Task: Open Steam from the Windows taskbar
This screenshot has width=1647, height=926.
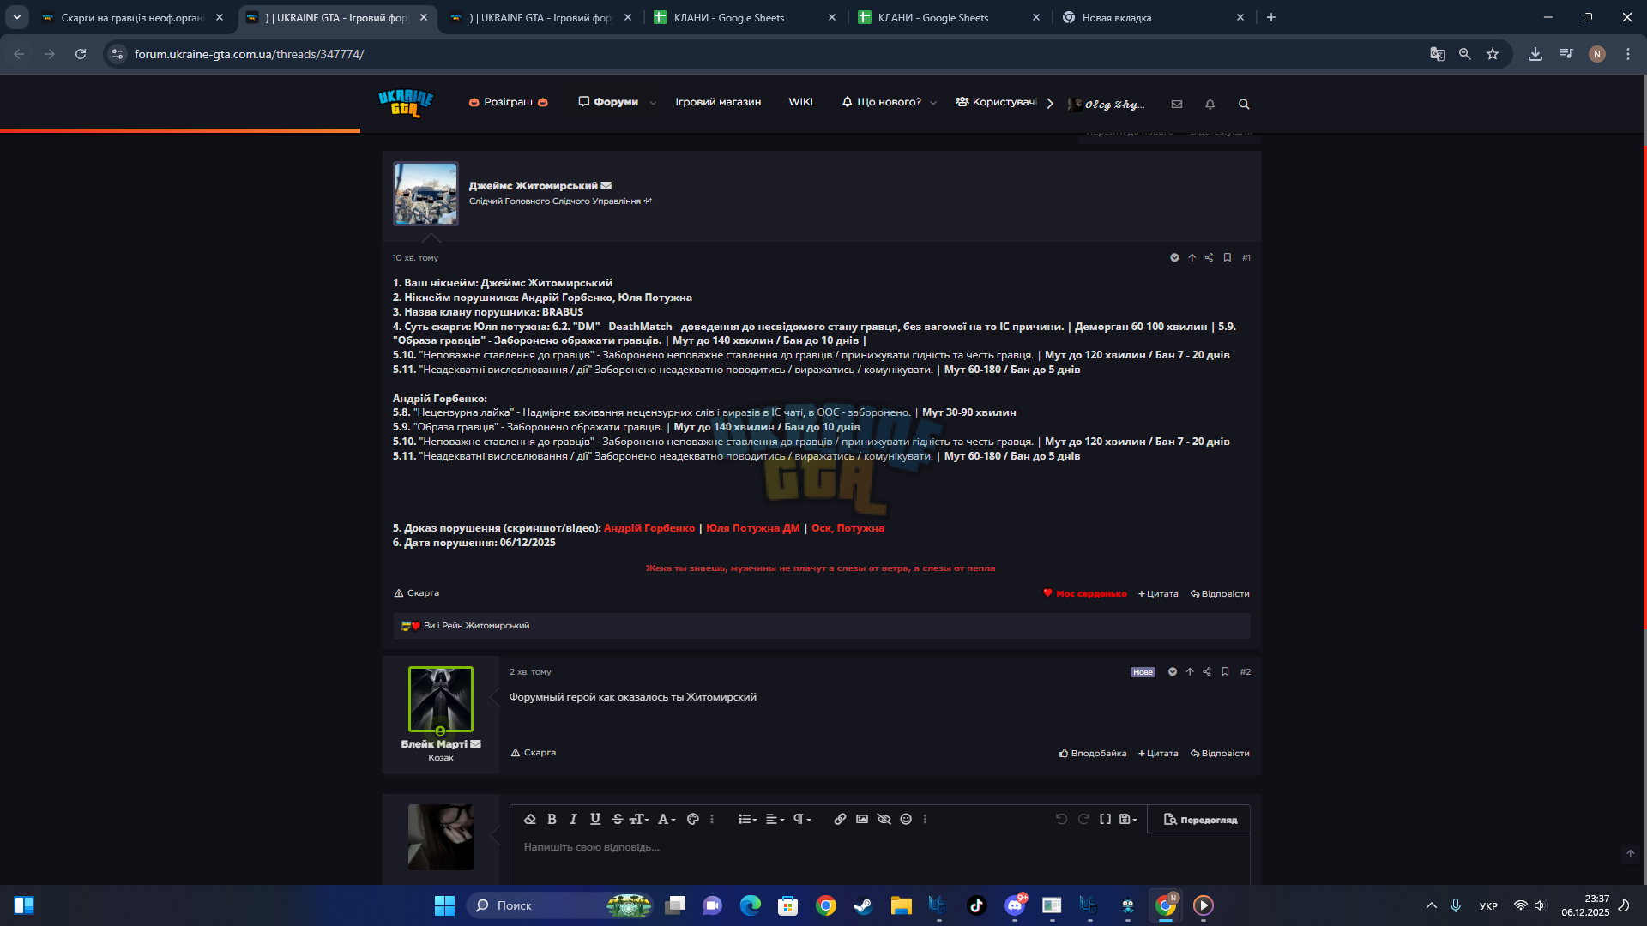Action: click(x=863, y=905)
